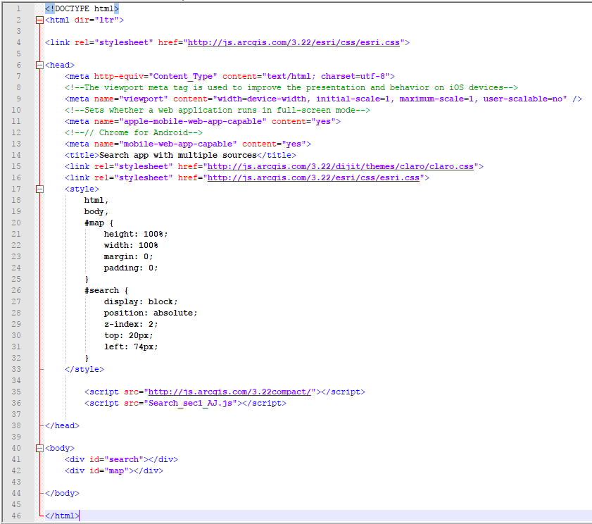Image resolution: width=592 pixels, height=524 pixels.
Task: Open the esri.css link on line 4
Action: tap(294, 43)
